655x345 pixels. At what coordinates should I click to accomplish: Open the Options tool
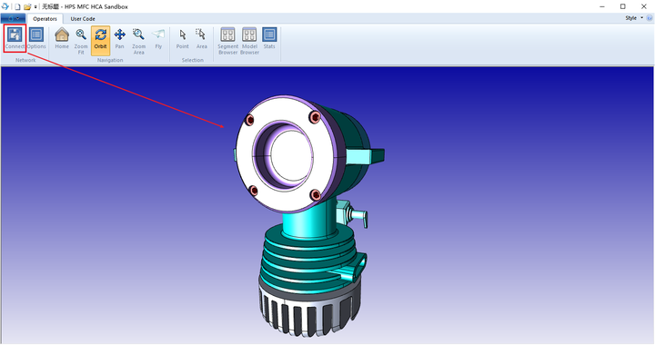(x=36, y=38)
